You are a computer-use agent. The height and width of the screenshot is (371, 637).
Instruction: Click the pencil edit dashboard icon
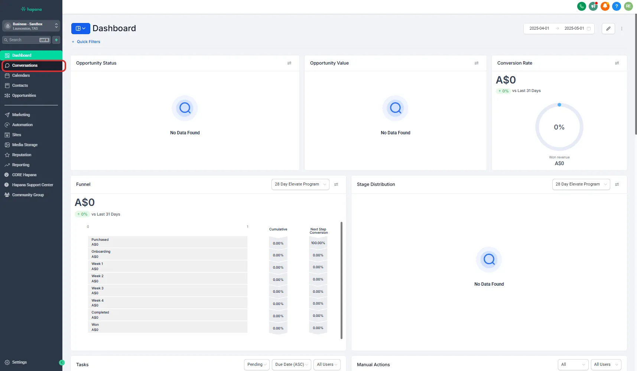tap(608, 29)
